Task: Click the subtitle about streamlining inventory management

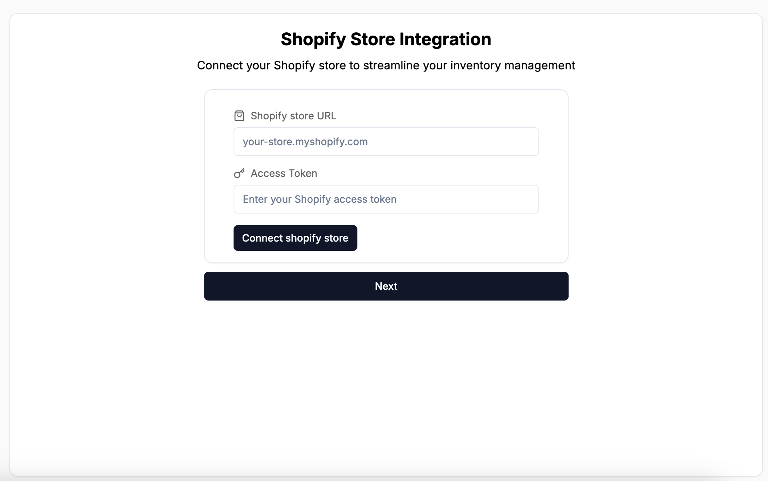Action: click(386, 65)
